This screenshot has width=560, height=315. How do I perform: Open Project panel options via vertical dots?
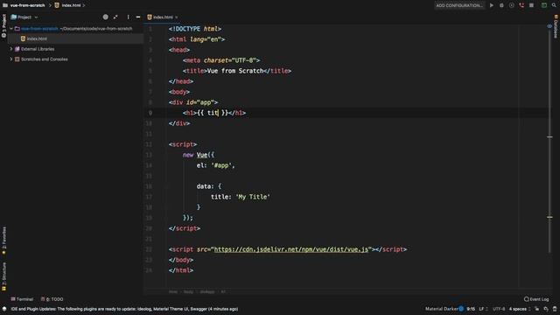[129, 17]
